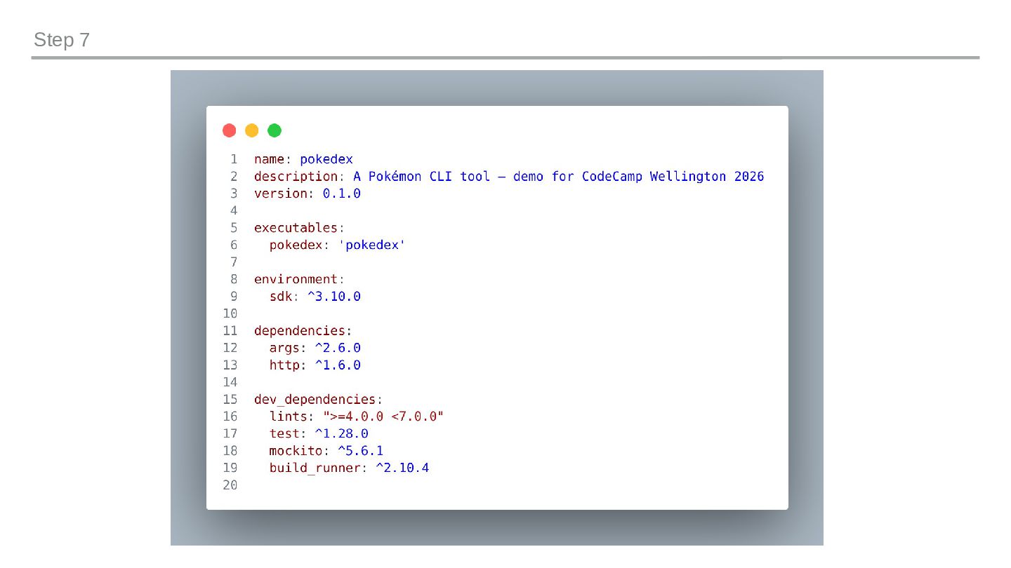Image resolution: width=1011 pixels, height=568 pixels.
Task: Select lints range '>=4.0.0 <7.0.0'
Action: coord(383,417)
